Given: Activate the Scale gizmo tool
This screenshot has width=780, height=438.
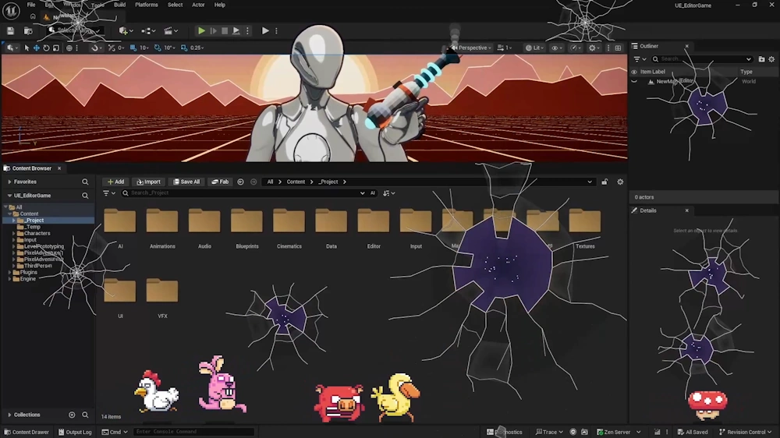Looking at the screenshot, I should pos(55,48).
